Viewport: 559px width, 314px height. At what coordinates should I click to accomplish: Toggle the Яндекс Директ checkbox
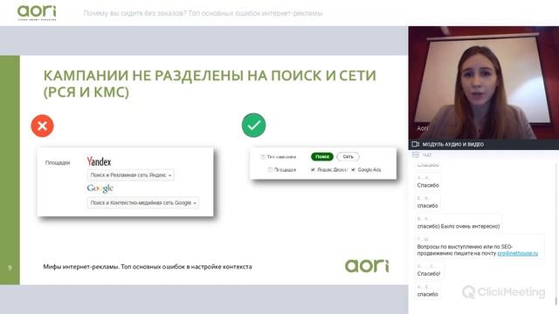pyautogui.click(x=313, y=170)
